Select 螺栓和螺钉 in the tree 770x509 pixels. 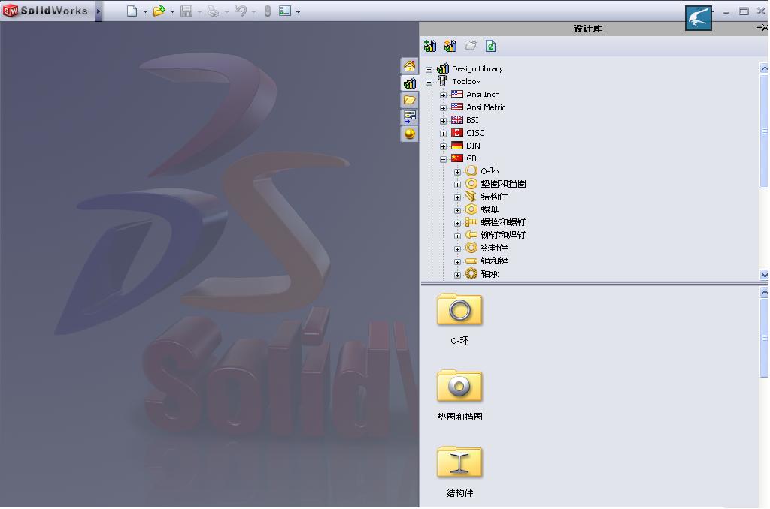[503, 222]
